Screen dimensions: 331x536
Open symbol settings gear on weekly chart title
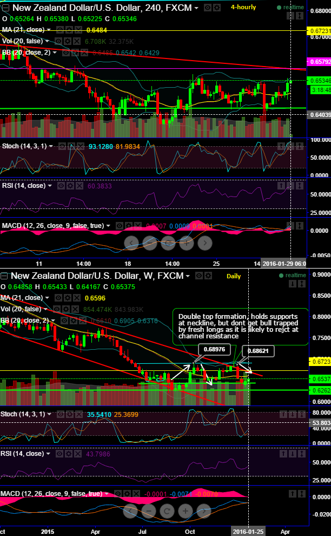(x=208, y=276)
